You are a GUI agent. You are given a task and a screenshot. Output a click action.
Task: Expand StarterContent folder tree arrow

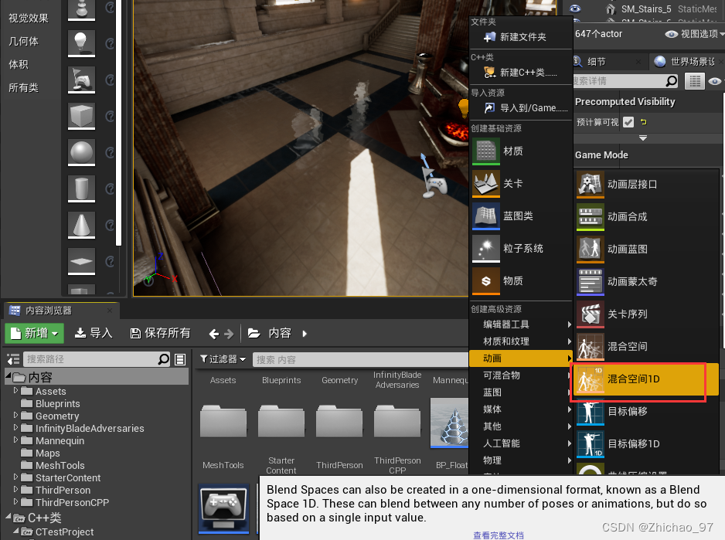click(x=15, y=477)
